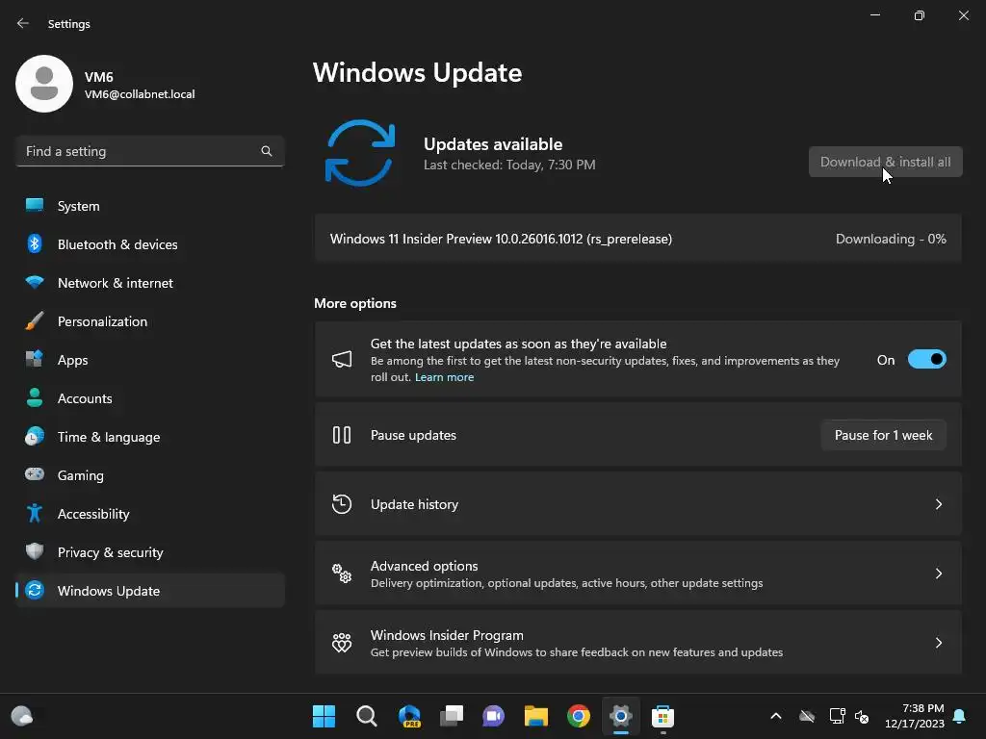Open the weather widget on taskbar
986x739 pixels.
click(x=22, y=716)
